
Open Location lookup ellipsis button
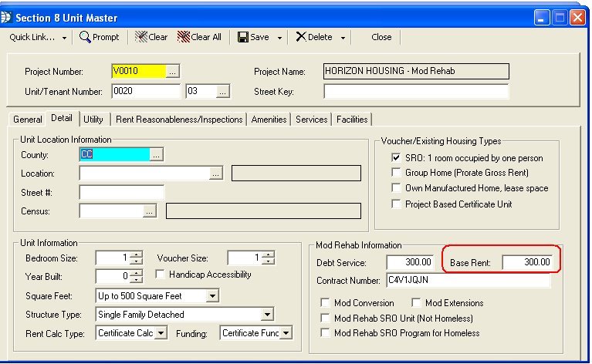point(215,174)
